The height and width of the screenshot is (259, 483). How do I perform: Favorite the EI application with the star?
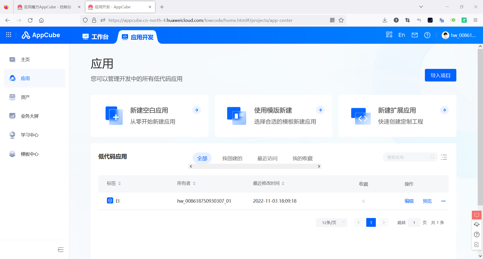point(363,201)
